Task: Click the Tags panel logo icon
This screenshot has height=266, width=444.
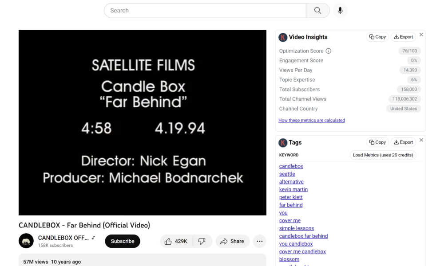Action: [283, 143]
